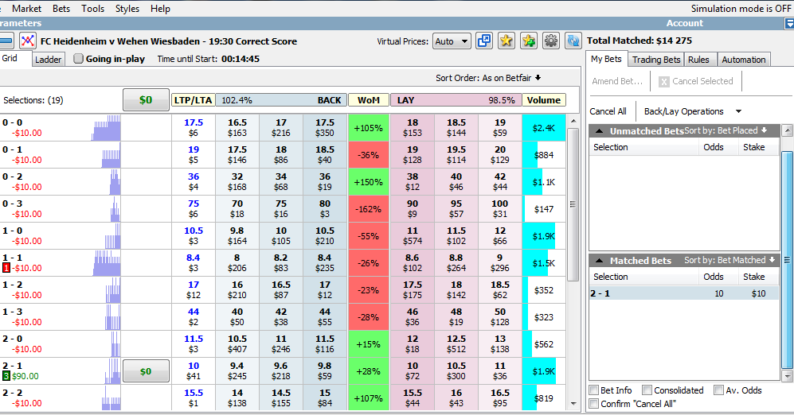The width and height of the screenshot is (794, 415).
Task: Toggle the Going in-play checkbox
Action: click(x=79, y=59)
